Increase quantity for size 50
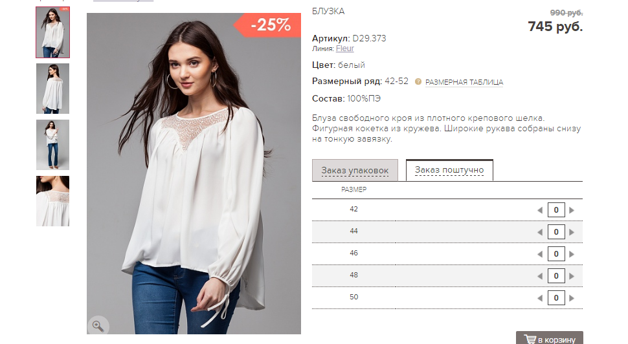Image resolution: width=628 pixels, height=344 pixels. 572,298
